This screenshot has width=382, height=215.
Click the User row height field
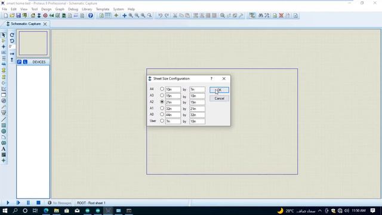click(x=197, y=121)
